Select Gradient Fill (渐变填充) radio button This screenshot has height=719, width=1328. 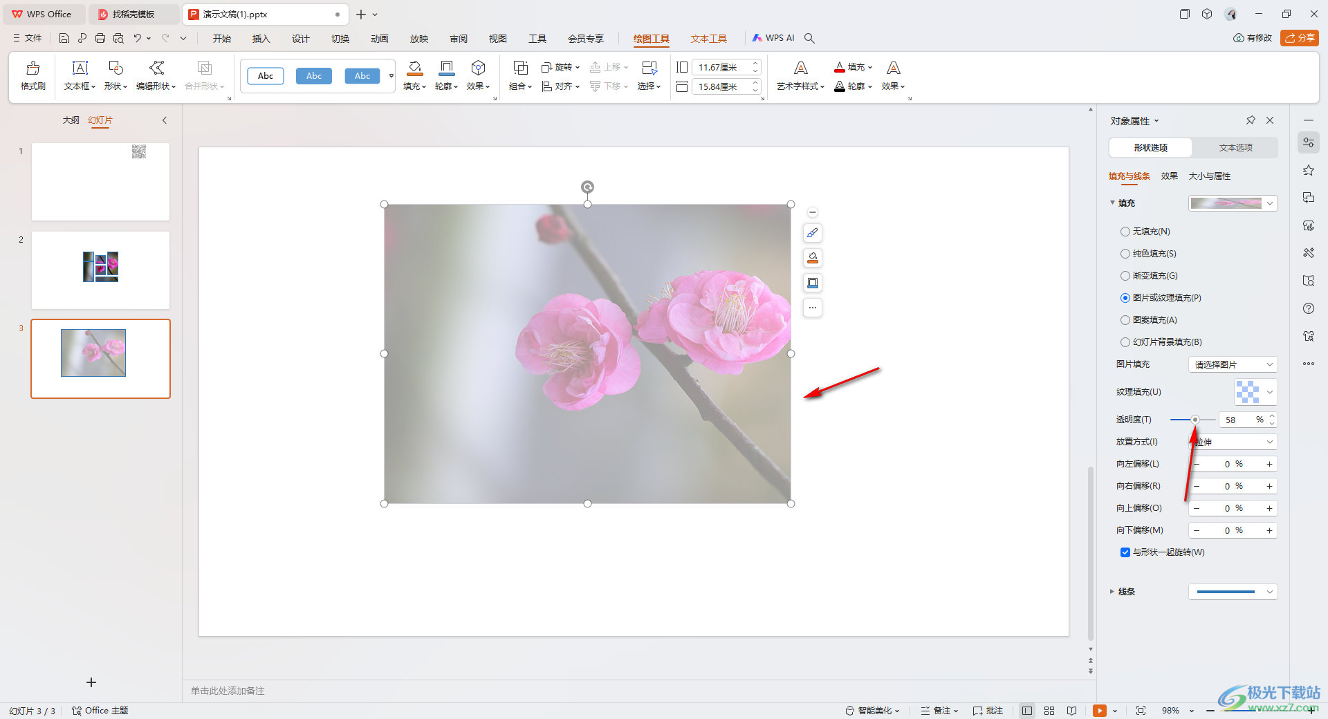[x=1125, y=276]
